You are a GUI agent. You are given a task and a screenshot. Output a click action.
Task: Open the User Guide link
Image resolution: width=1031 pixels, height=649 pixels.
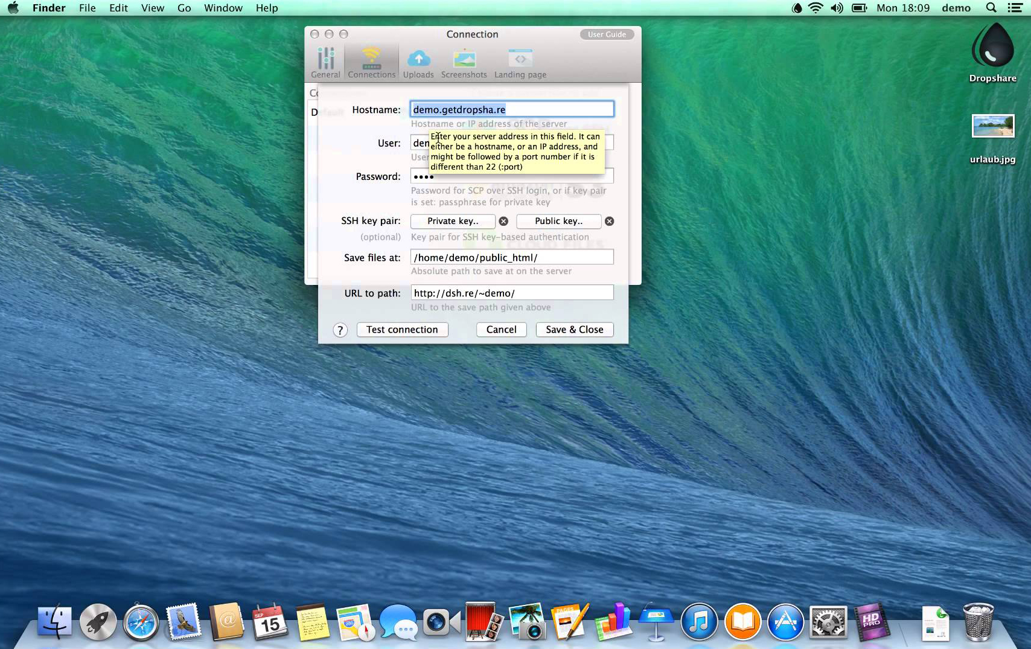click(x=607, y=34)
